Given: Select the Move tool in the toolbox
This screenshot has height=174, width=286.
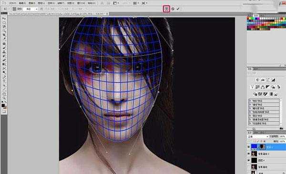Looking at the screenshot, I should (x=4, y=19).
